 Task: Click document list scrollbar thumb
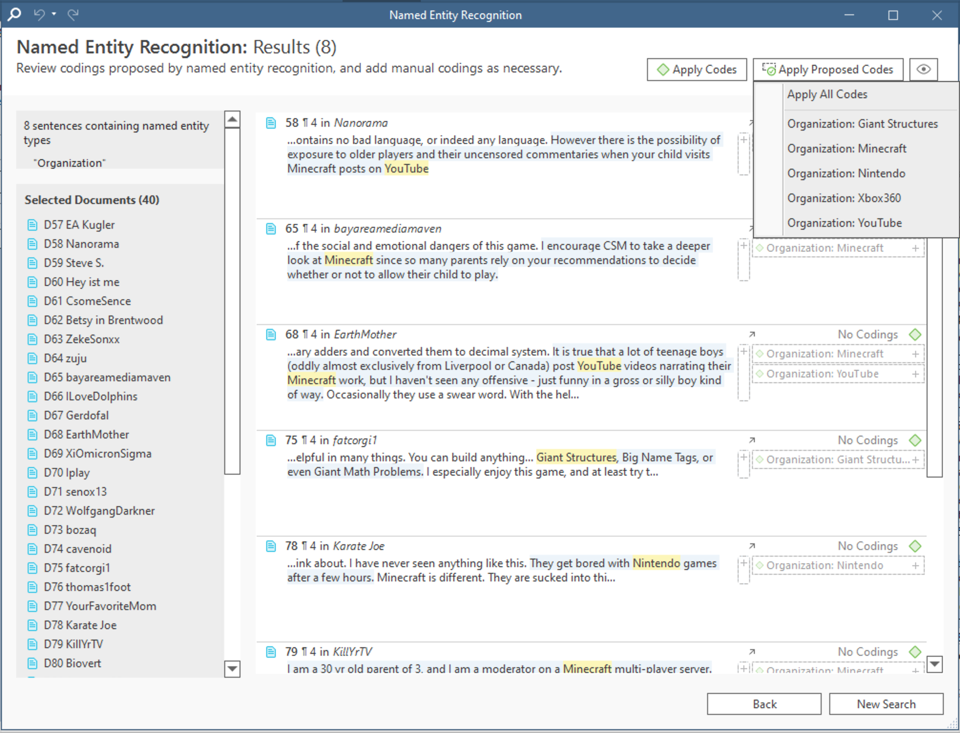[232, 301]
